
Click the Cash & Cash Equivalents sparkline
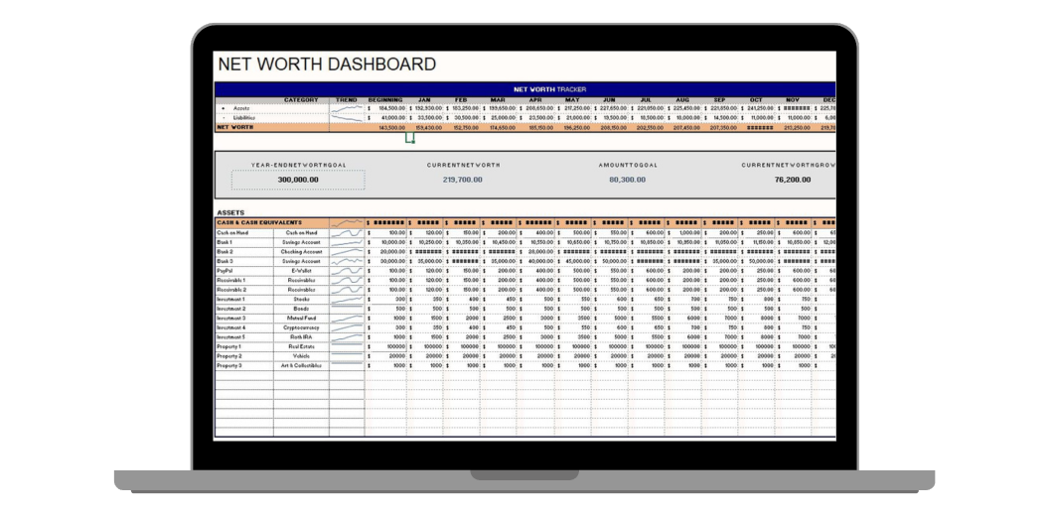pyautogui.click(x=347, y=223)
